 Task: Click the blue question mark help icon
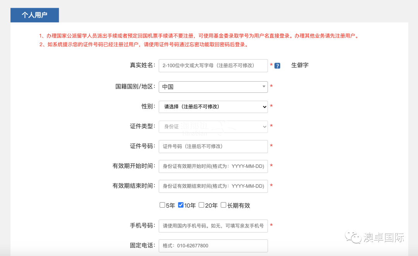(277, 66)
